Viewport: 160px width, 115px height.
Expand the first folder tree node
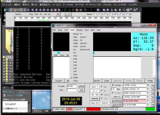pos(4,60)
